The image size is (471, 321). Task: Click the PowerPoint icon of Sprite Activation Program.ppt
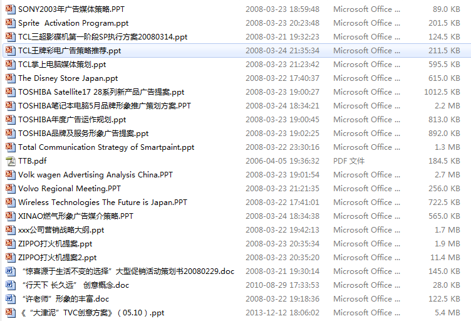coord(11,23)
